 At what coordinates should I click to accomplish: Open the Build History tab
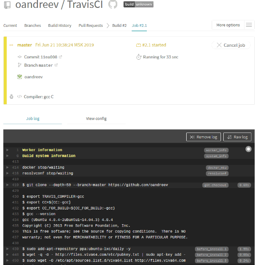tap(60, 25)
